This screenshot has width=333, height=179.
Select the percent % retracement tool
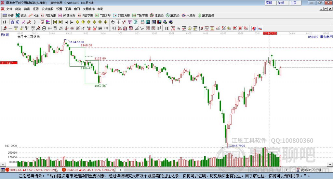(179, 28)
